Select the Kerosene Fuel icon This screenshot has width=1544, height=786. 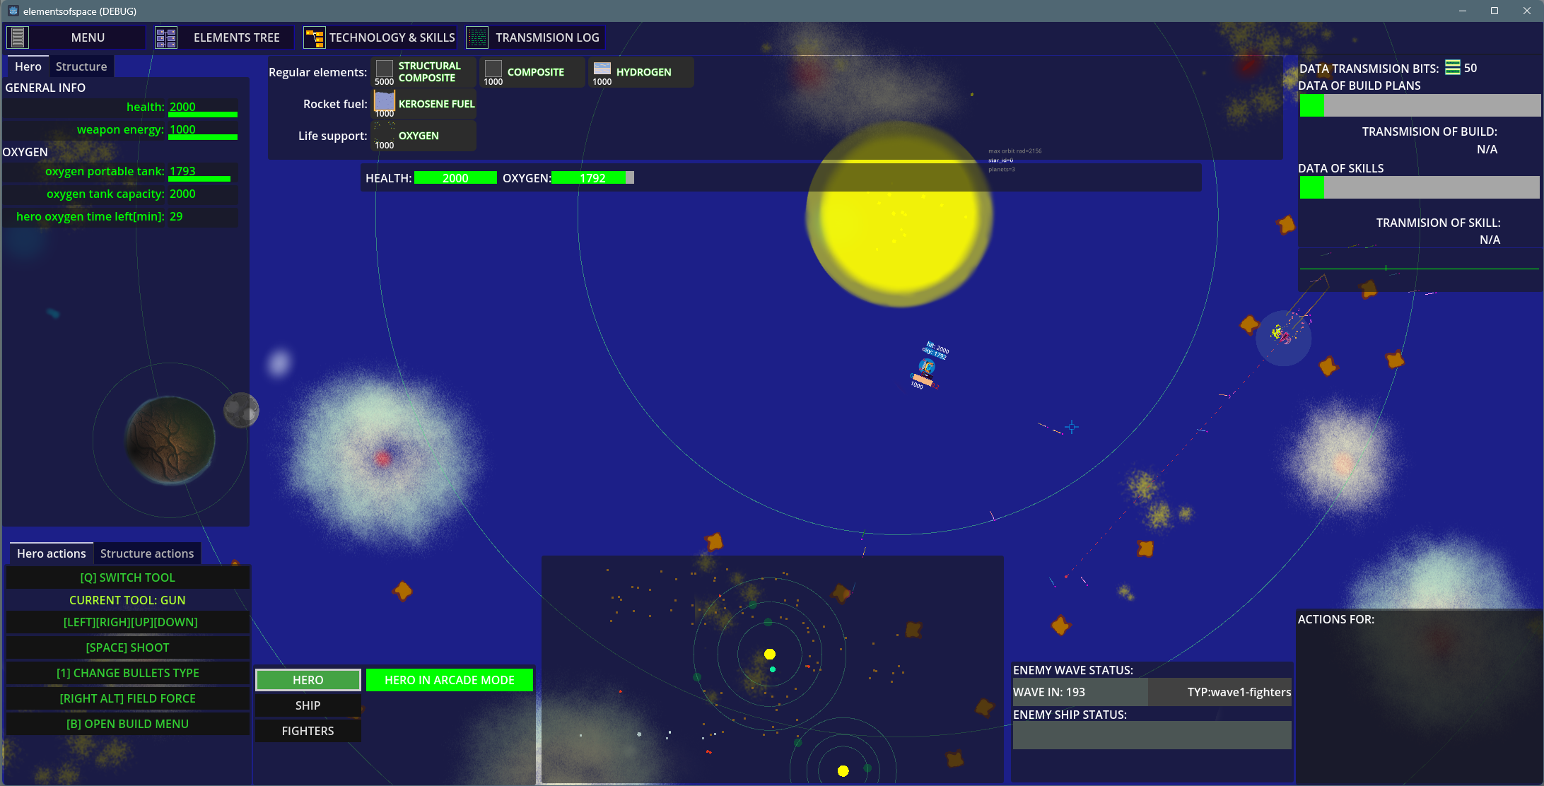[384, 101]
